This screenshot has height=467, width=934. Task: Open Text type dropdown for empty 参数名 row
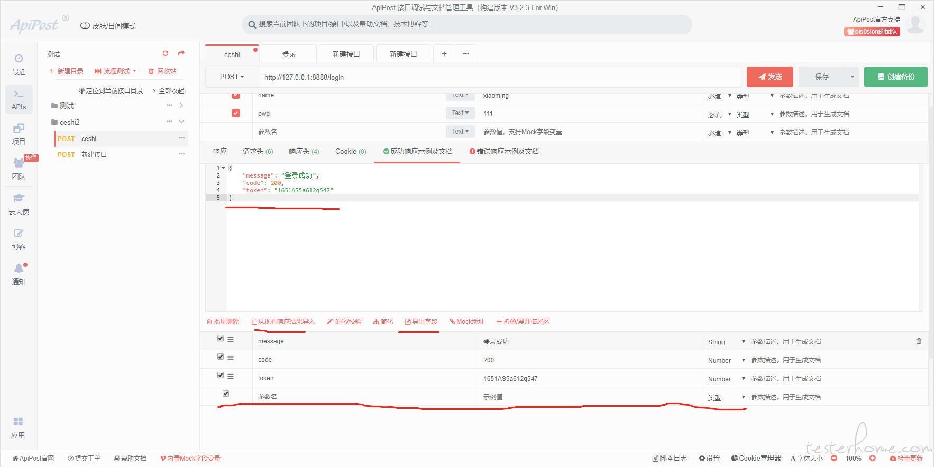pos(460,132)
